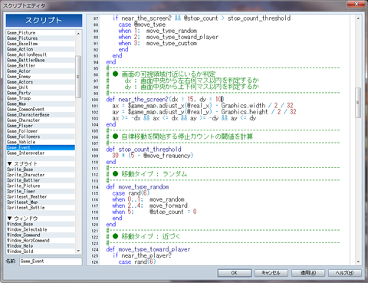Image resolution: width=368 pixels, height=283 pixels.
Task: Select Window_Help script
Action: [x=41, y=246]
